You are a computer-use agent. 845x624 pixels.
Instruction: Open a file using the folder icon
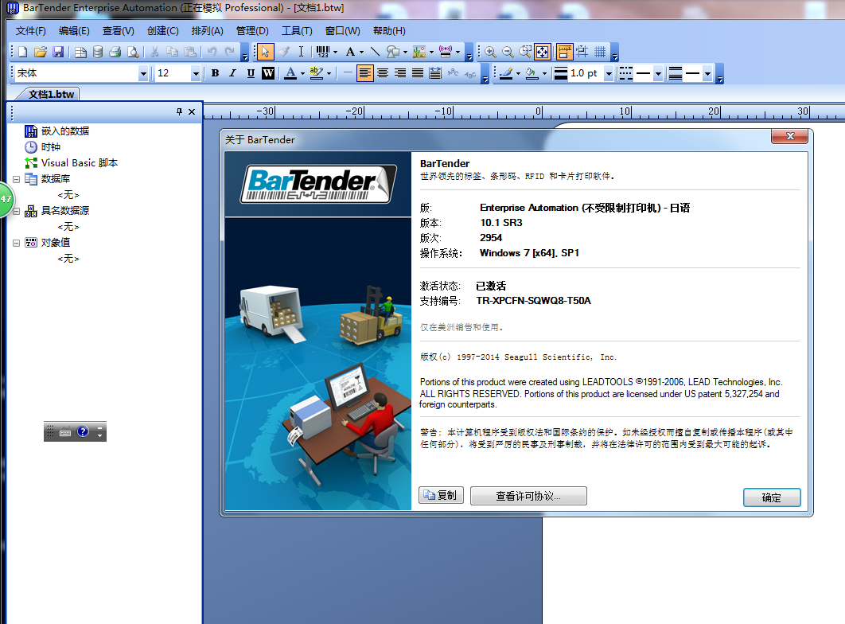(x=41, y=52)
